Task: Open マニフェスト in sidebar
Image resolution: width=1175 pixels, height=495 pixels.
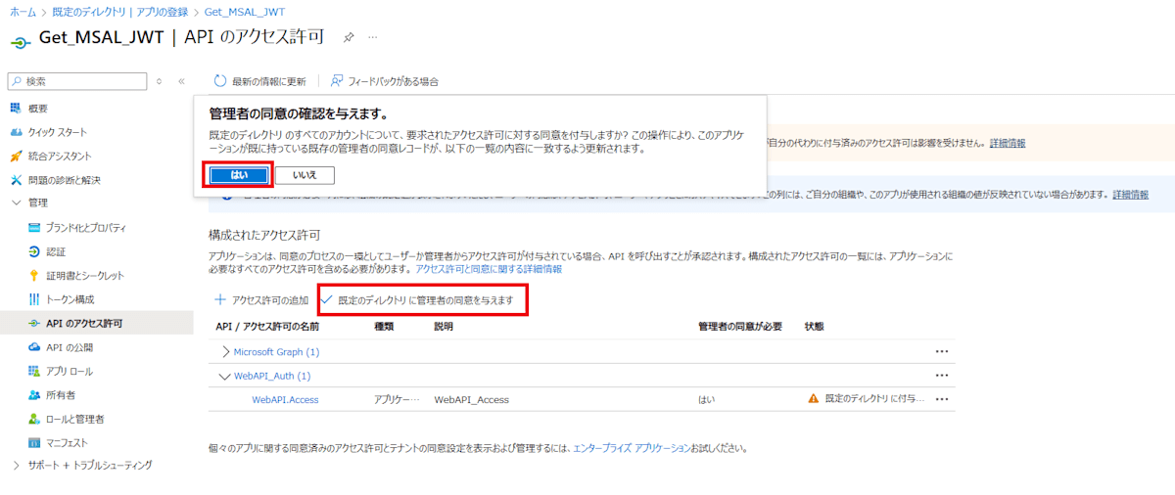Action: 67,442
